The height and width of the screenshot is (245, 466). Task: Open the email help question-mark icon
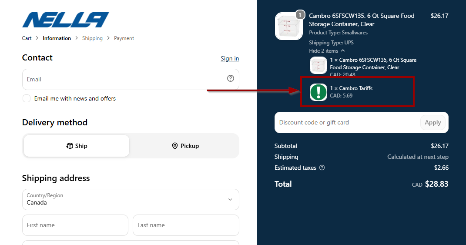(x=230, y=78)
